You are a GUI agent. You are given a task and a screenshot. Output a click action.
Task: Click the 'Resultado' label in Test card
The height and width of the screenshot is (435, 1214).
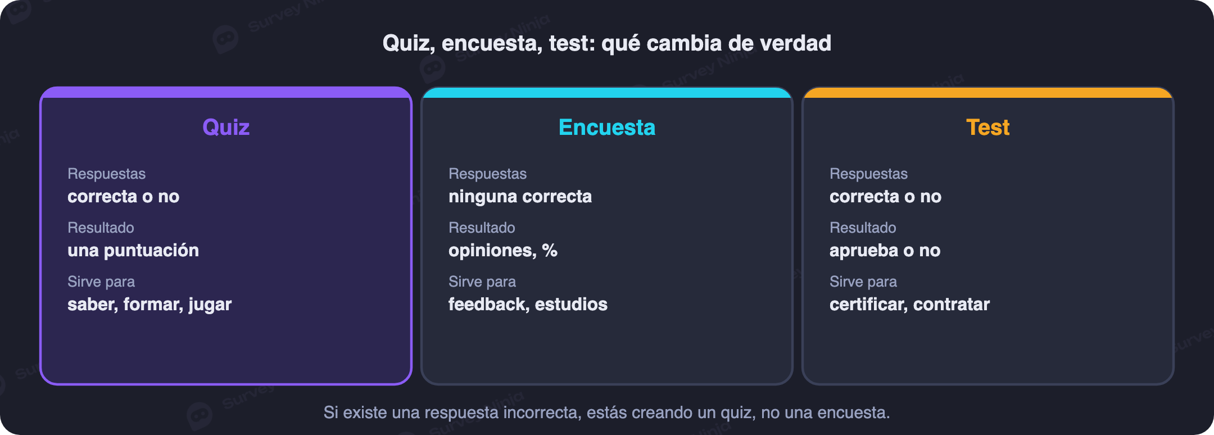click(x=863, y=228)
